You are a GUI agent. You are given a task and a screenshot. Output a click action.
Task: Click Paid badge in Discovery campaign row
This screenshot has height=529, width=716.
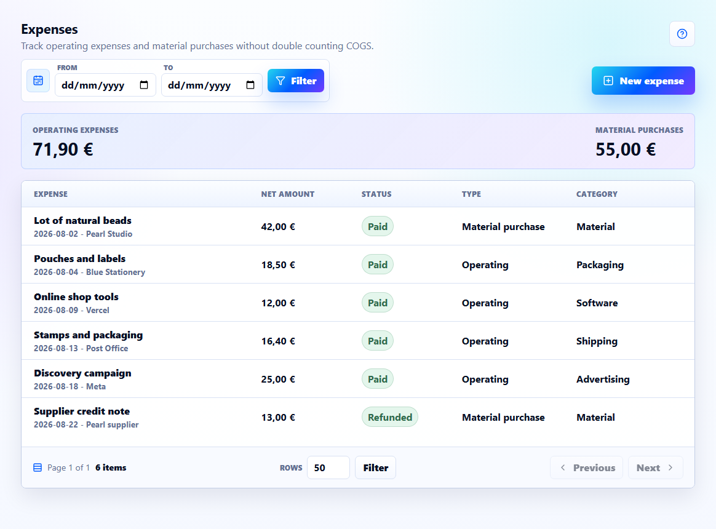coord(378,379)
